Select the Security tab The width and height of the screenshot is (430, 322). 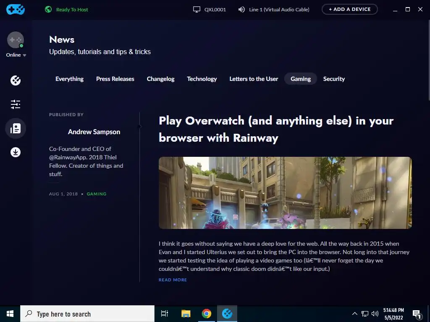(334, 79)
